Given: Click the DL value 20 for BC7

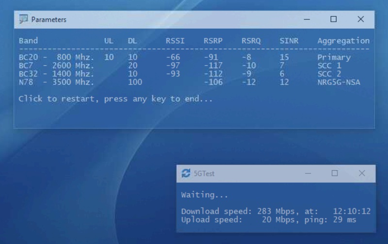Looking at the screenshot, I should (x=132, y=65).
